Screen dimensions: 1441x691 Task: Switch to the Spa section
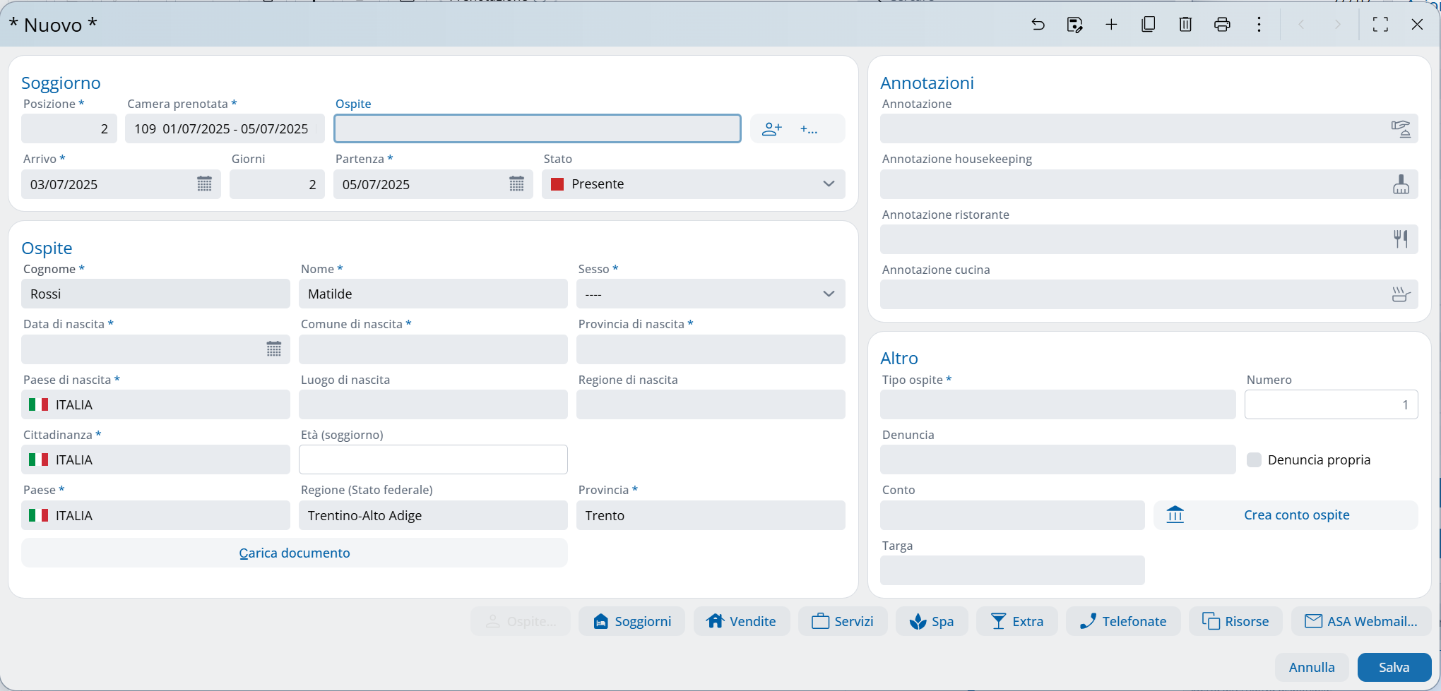click(x=932, y=621)
